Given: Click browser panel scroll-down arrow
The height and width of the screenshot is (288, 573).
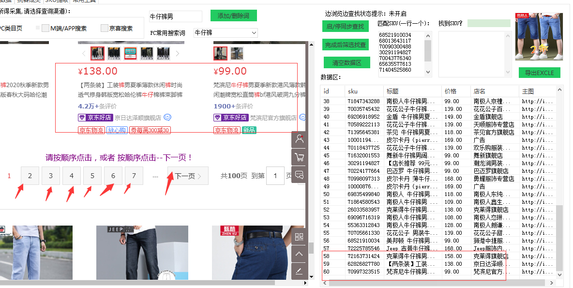Looking at the screenshot, I should coord(311,277).
